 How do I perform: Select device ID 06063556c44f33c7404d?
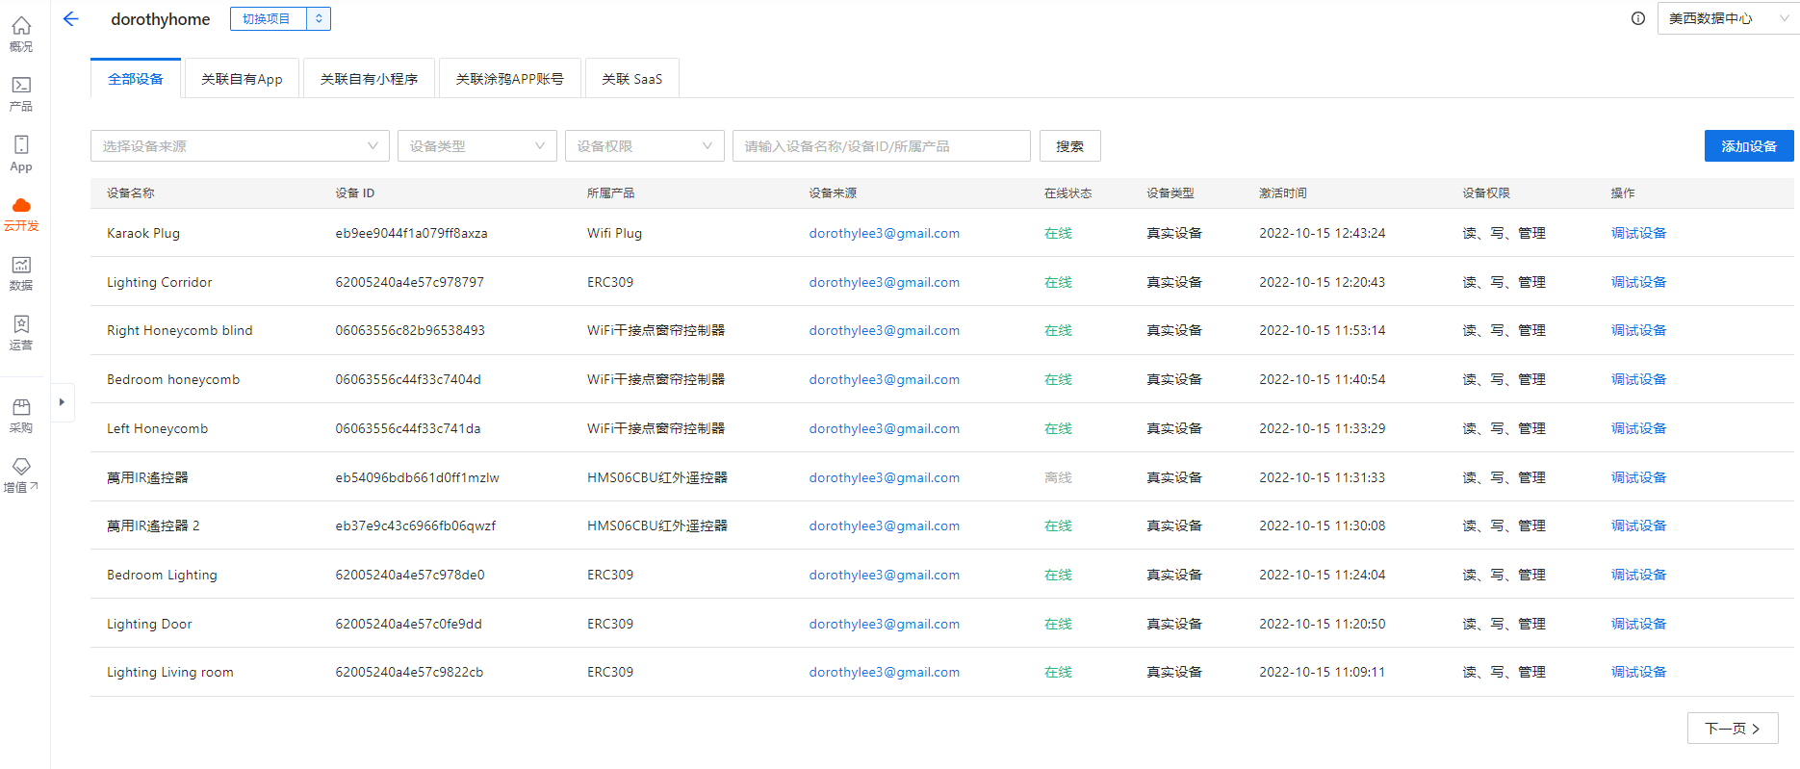[408, 379]
